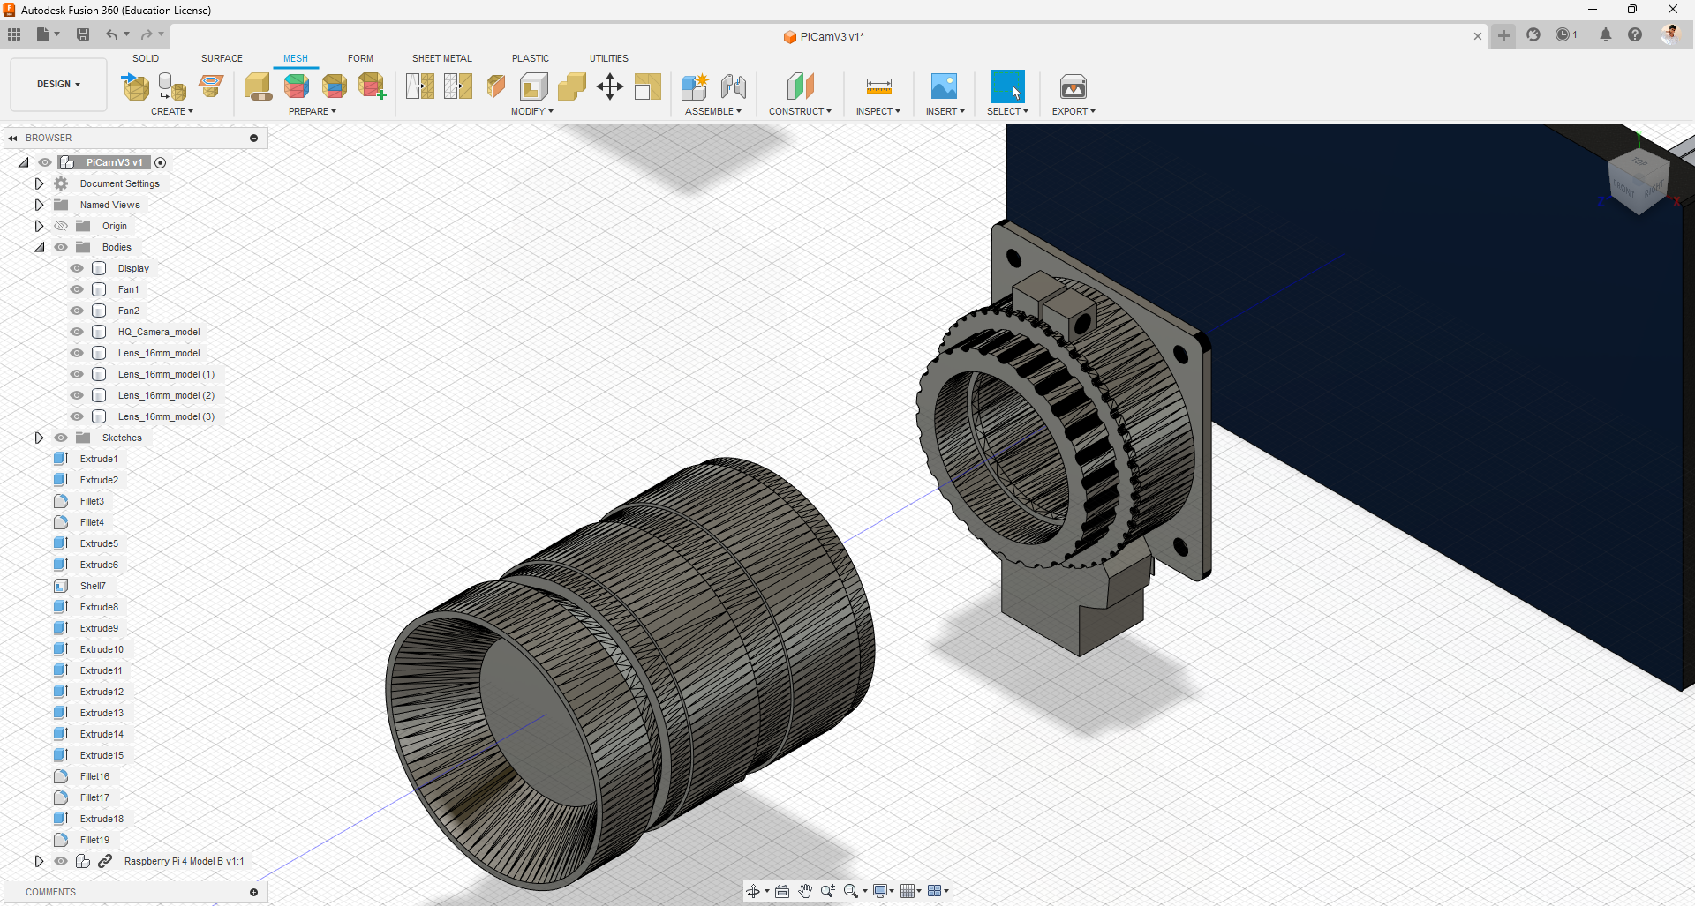Select Extrude10 in the timeline browser
This screenshot has width=1695, height=906.
tap(102, 649)
